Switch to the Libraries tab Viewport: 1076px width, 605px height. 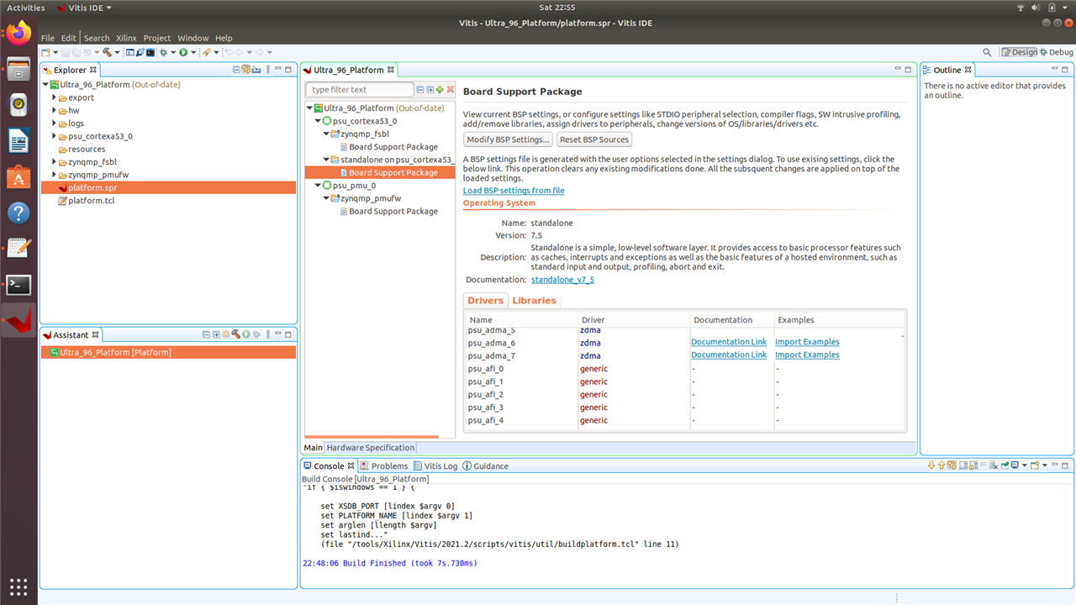click(534, 300)
